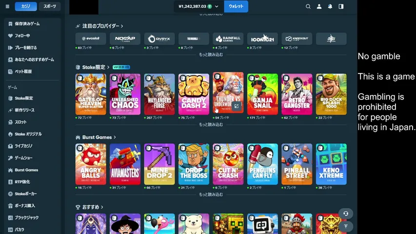
Task: Click the back-to-top arrow icon
Action: pos(346,226)
